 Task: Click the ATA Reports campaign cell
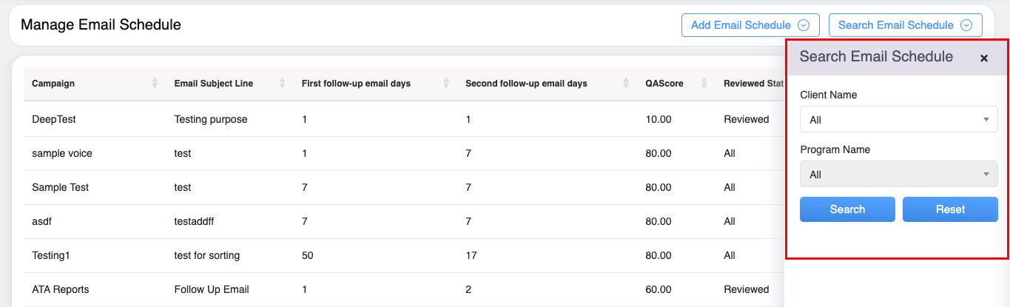point(60,289)
